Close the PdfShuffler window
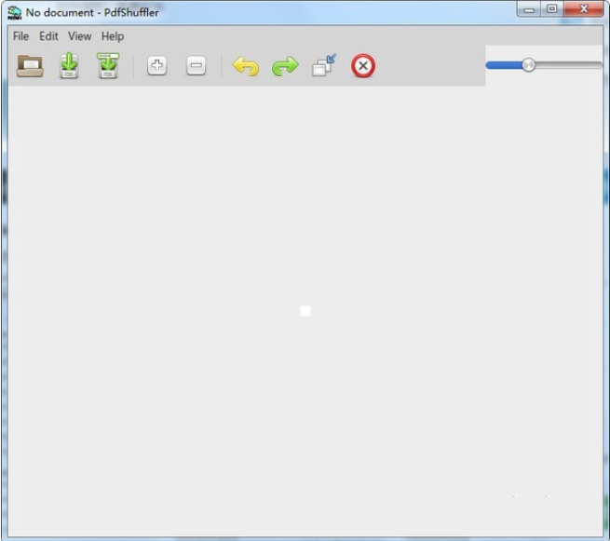 tap(584, 9)
